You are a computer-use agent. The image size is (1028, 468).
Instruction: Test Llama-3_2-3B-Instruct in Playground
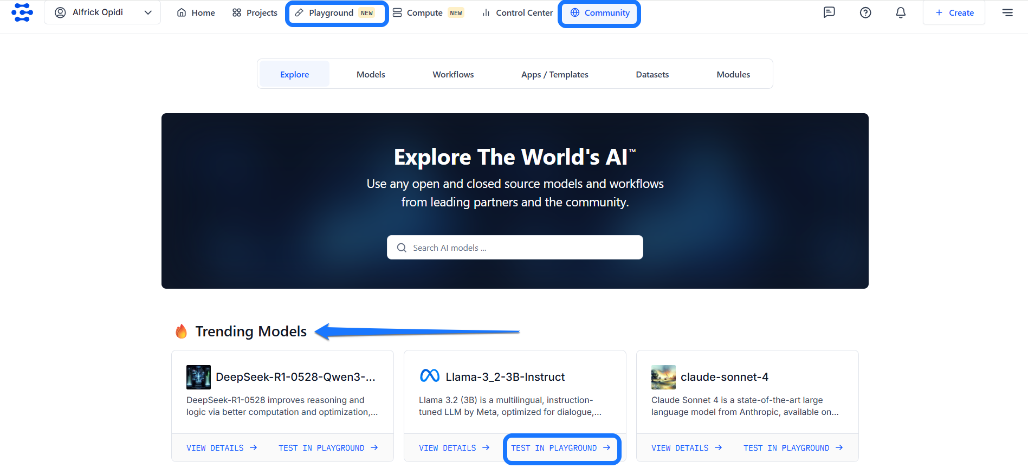562,448
